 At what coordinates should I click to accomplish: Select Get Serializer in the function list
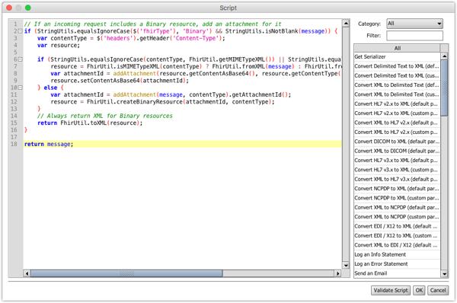pyautogui.click(x=397, y=57)
